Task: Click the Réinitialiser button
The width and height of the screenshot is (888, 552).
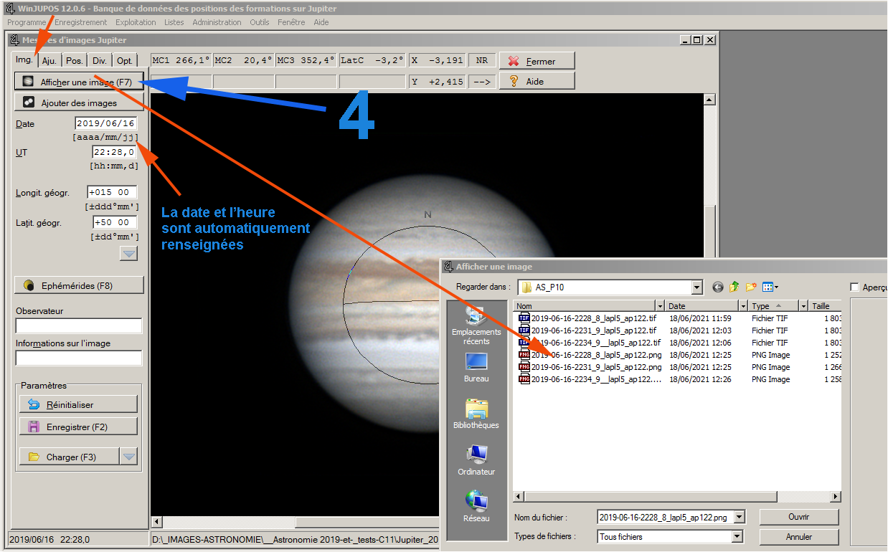Action: point(78,404)
